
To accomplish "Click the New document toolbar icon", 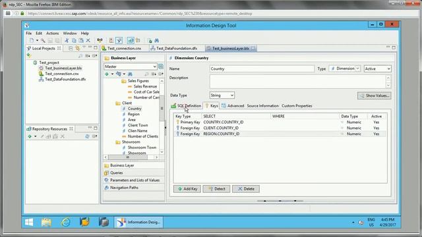I will point(32,41).
